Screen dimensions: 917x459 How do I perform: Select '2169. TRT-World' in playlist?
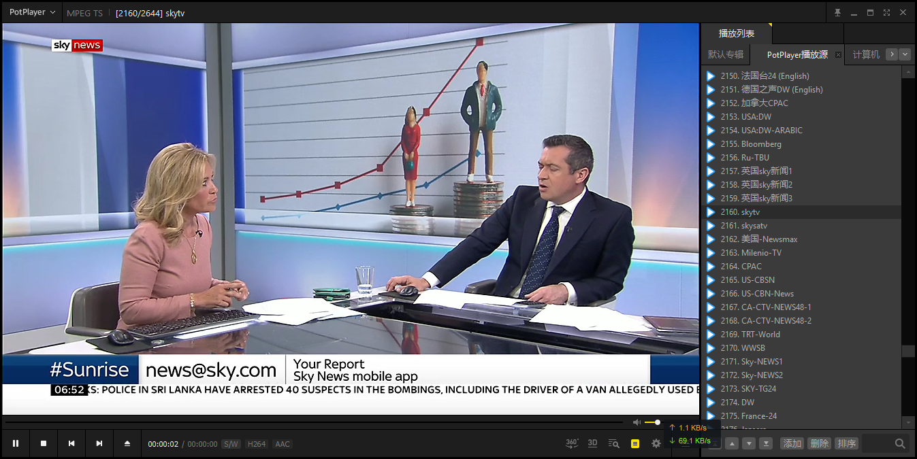pyautogui.click(x=801, y=335)
